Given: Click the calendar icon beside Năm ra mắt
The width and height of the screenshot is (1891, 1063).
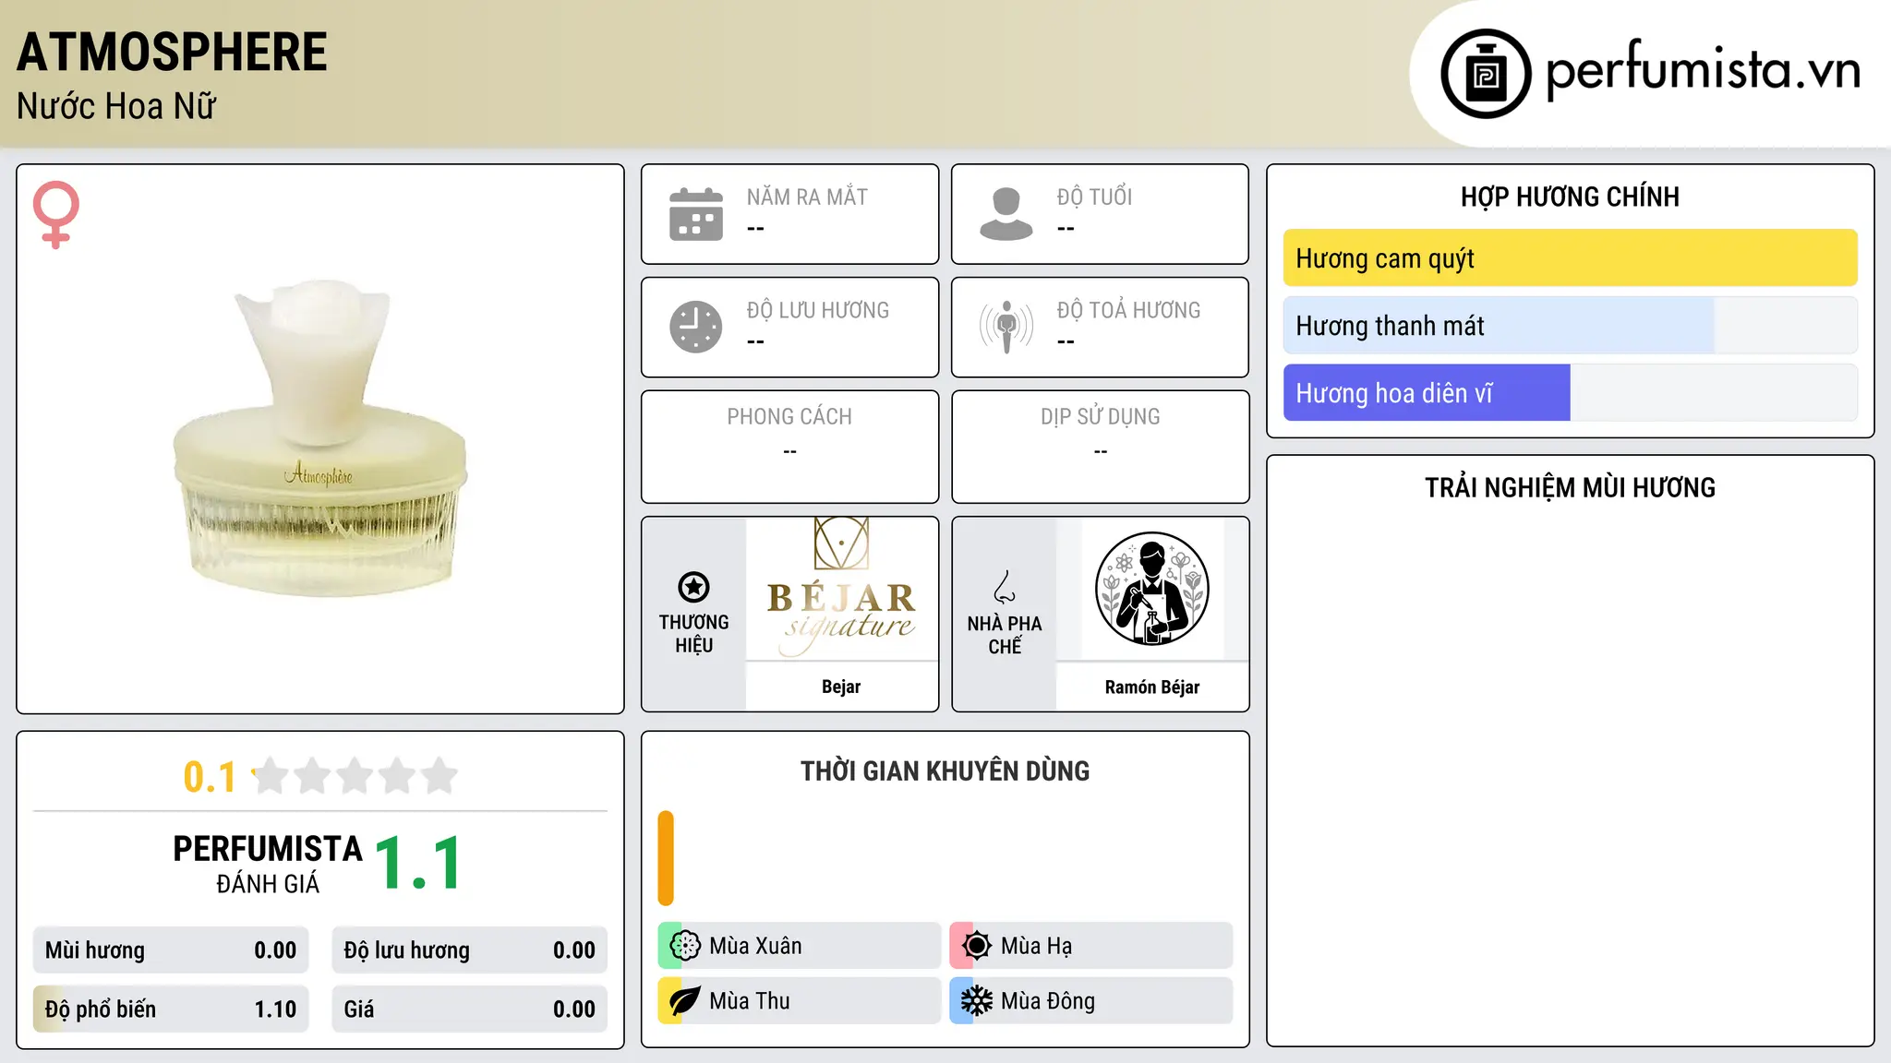Looking at the screenshot, I should [x=696, y=214].
